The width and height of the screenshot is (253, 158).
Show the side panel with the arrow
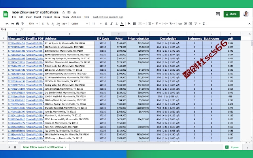coord(248,148)
